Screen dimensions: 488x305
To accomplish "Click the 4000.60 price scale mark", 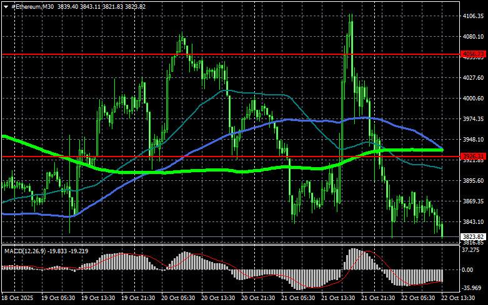I will pyautogui.click(x=472, y=99).
